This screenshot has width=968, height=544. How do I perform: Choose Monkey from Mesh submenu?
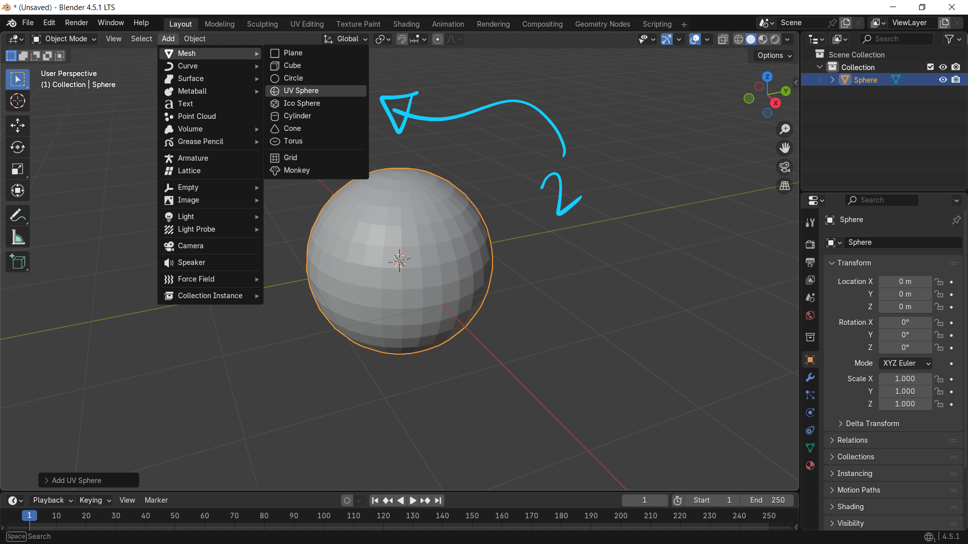point(316,170)
